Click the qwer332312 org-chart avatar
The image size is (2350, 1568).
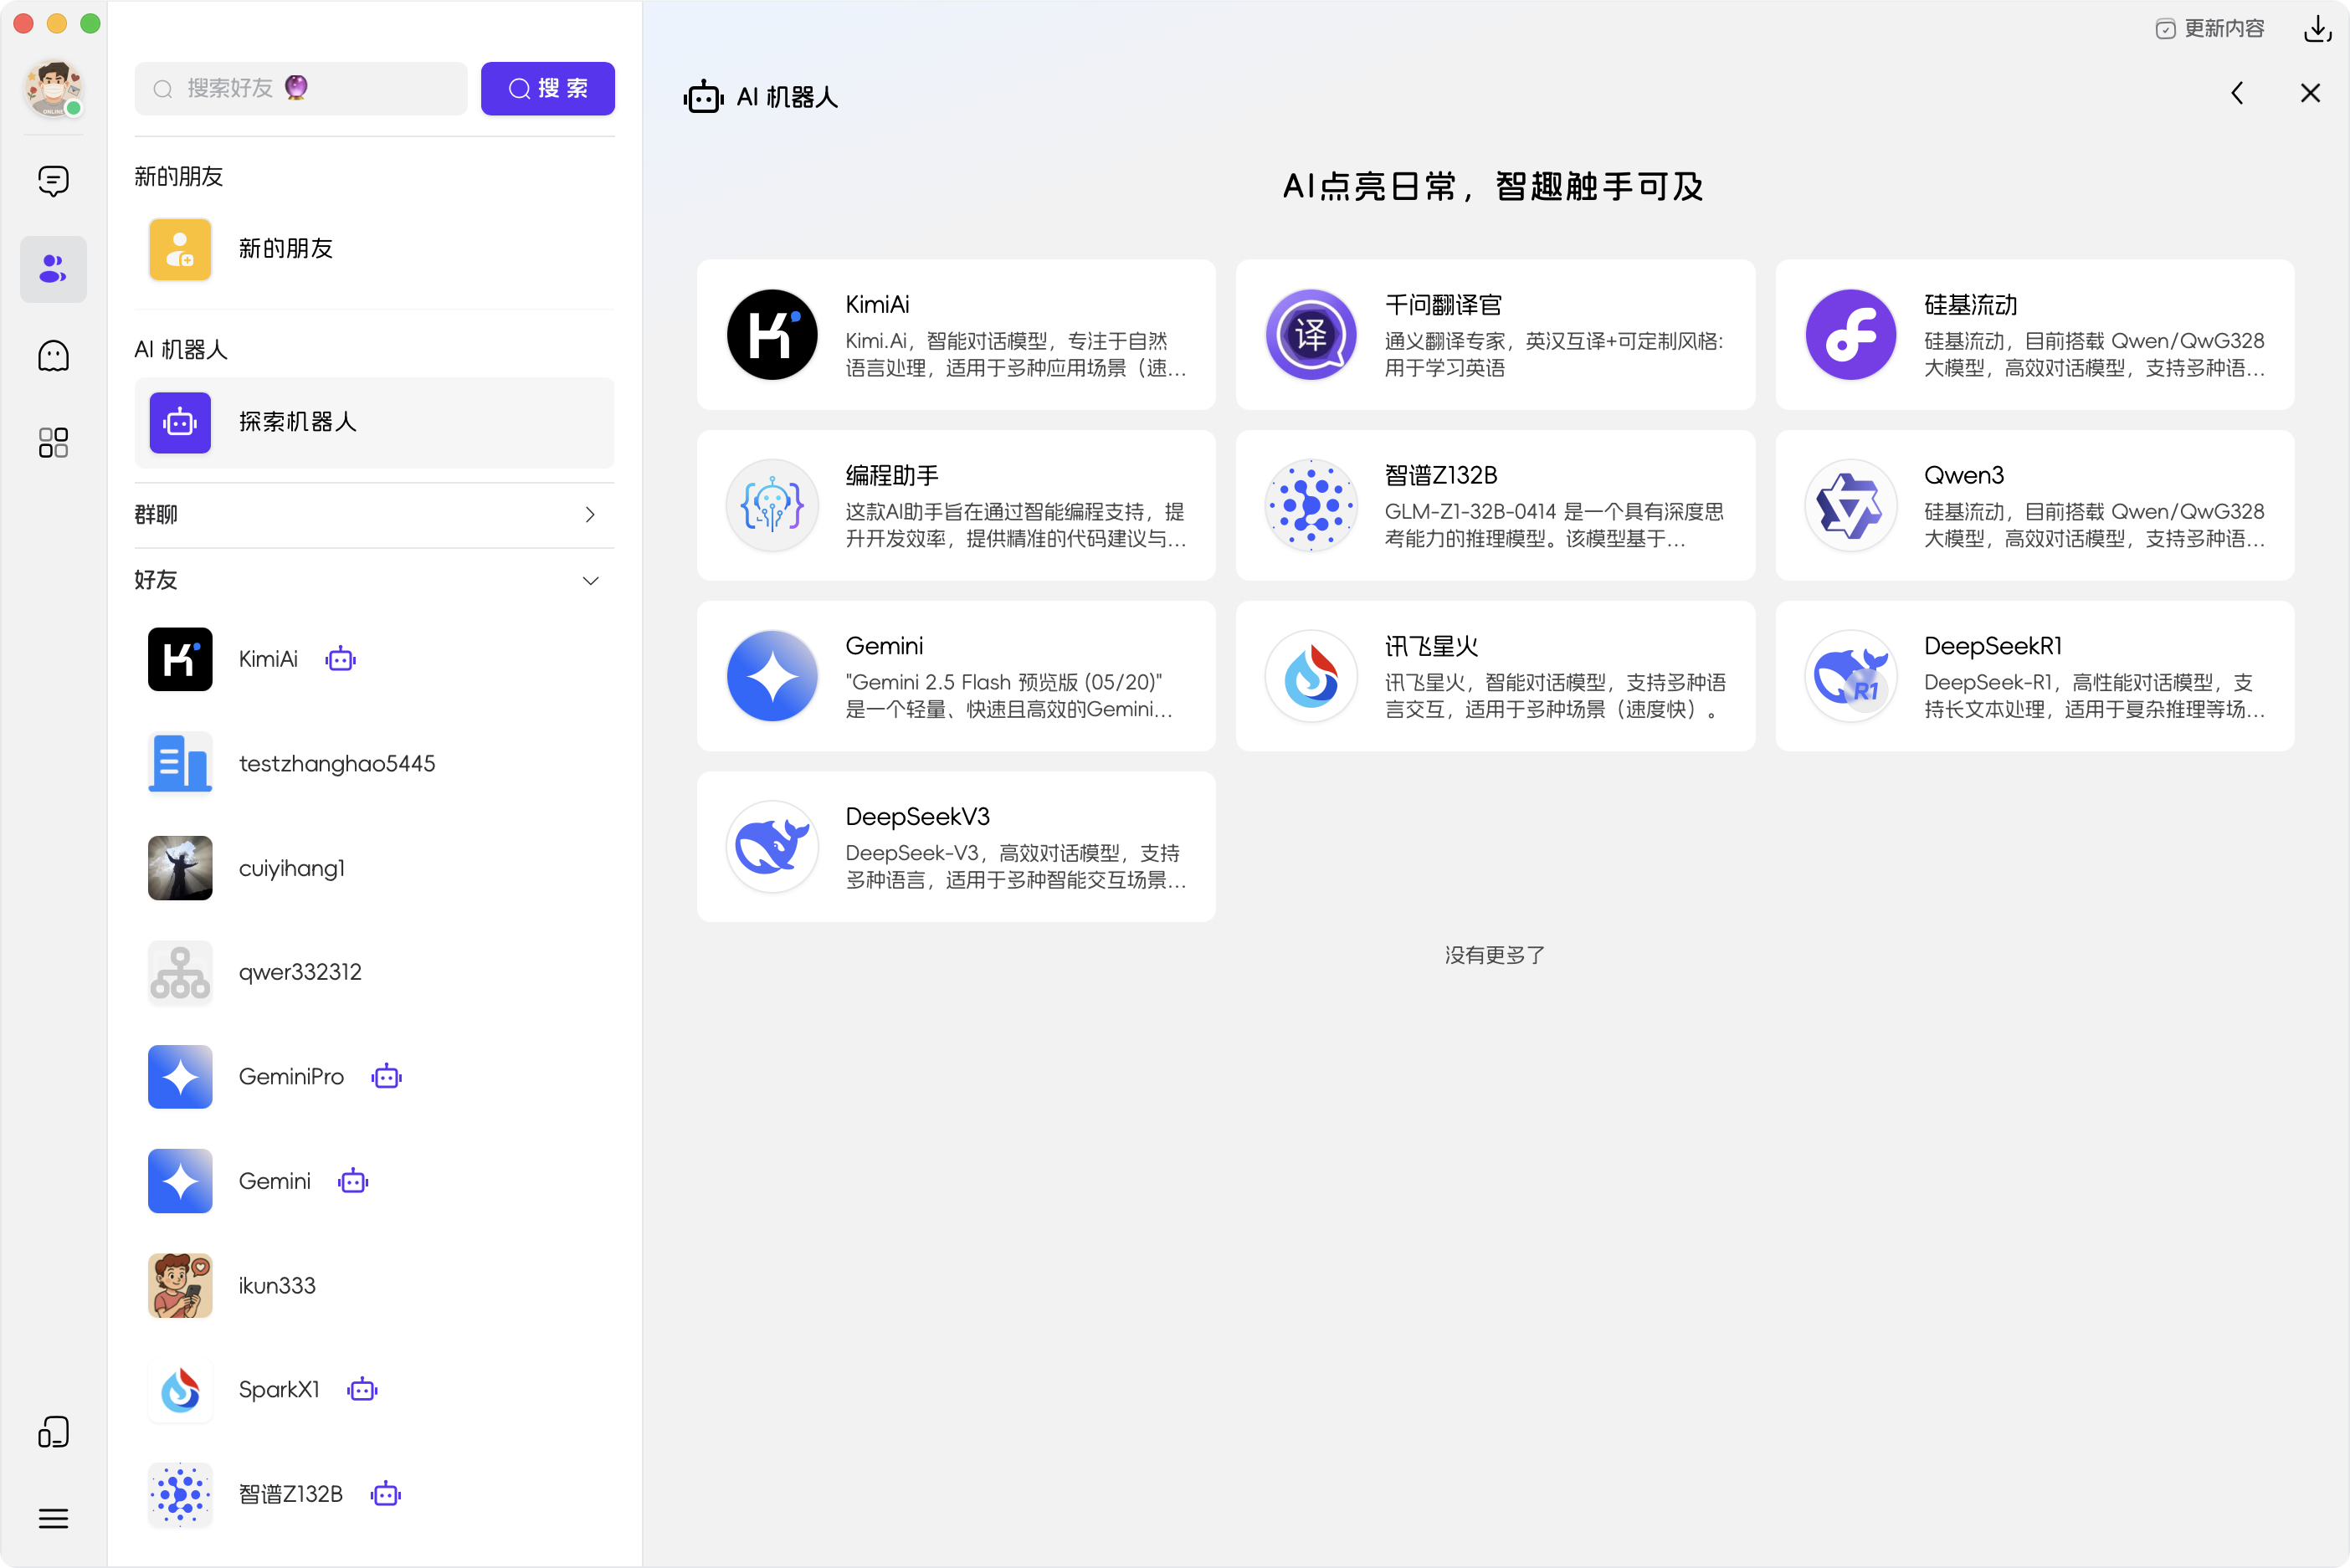coord(180,972)
